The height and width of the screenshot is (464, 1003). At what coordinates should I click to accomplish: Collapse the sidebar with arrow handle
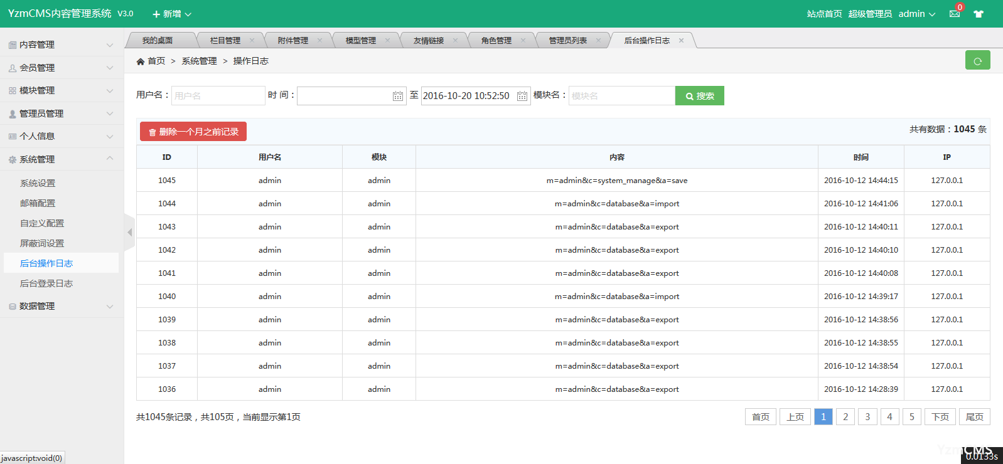pos(129,233)
